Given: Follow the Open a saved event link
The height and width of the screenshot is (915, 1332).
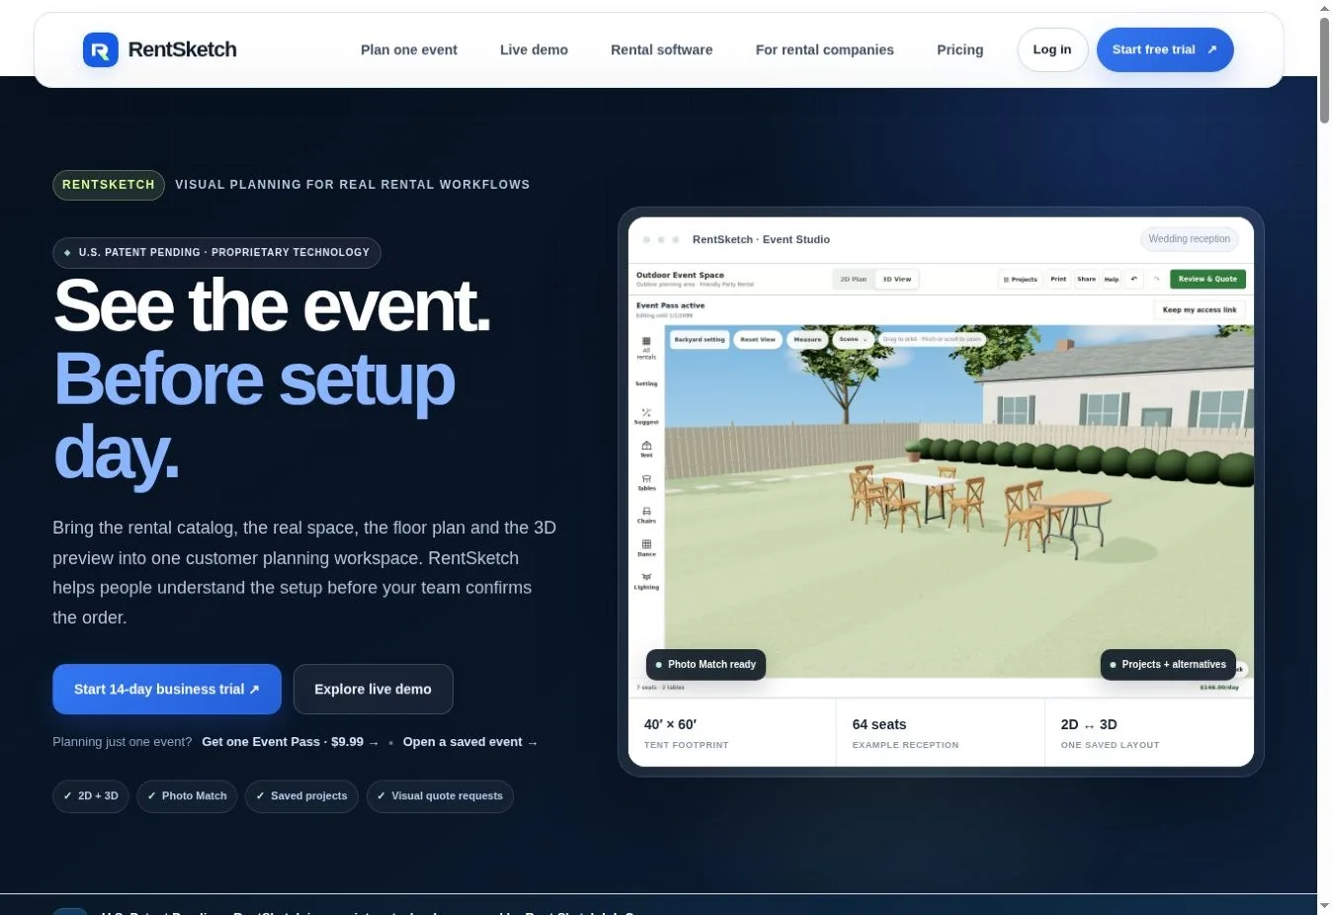Looking at the screenshot, I should coord(470,742).
